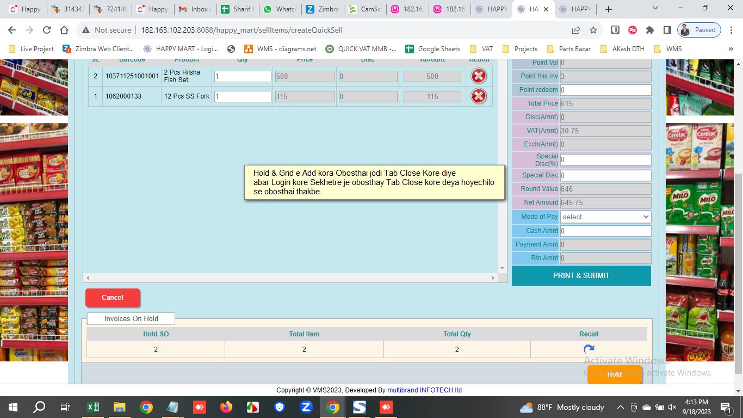
Task: Close the active HAPPY MART tab
Action: coord(546,9)
